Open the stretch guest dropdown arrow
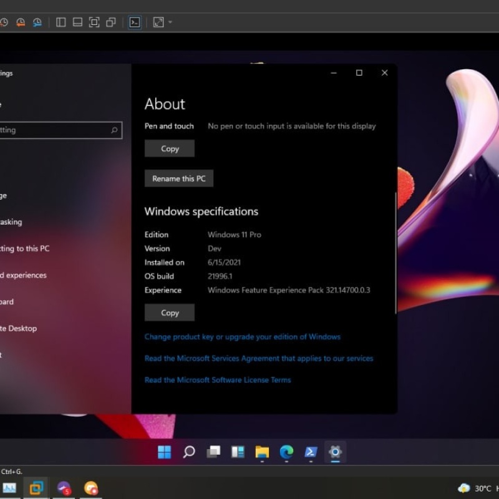499x499 pixels. coord(170,22)
